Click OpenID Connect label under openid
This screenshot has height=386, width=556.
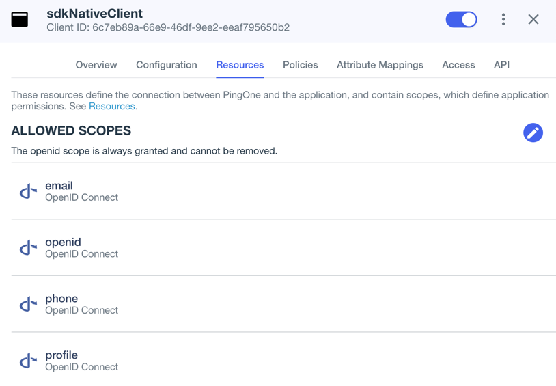(x=81, y=254)
